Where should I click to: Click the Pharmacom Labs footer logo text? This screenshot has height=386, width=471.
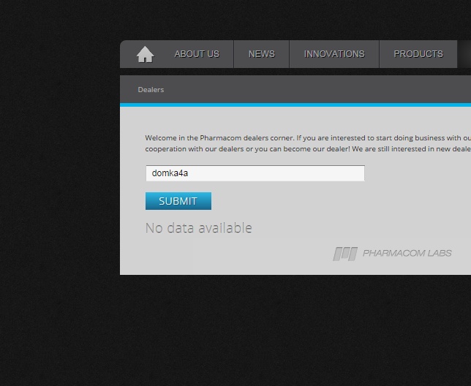[x=407, y=254]
